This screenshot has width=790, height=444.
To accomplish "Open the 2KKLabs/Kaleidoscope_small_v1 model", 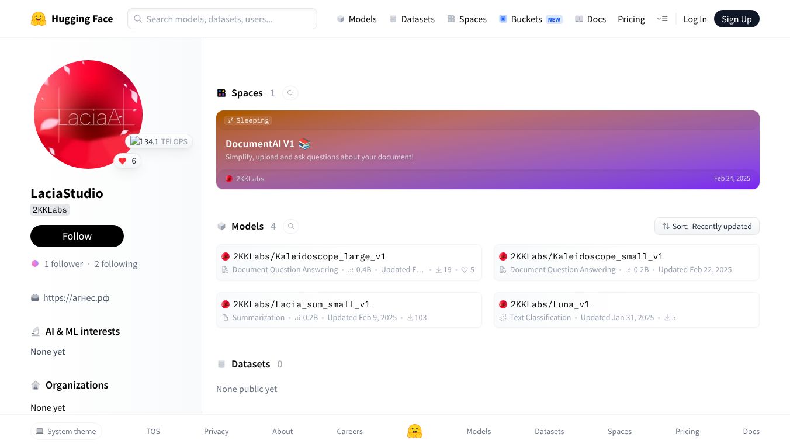I will coord(626,262).
